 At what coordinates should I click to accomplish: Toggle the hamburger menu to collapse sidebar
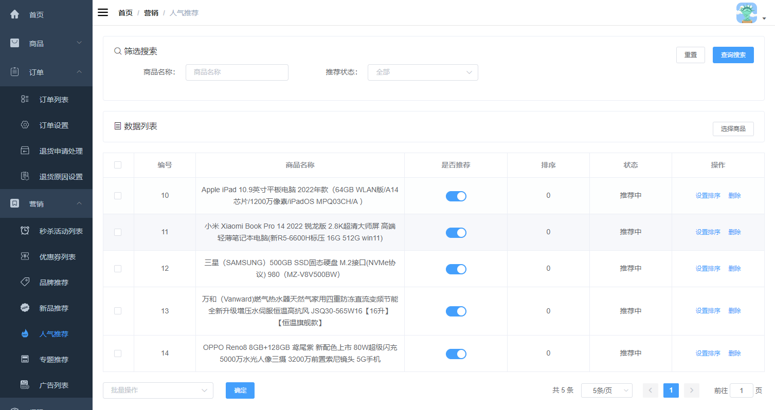103,13
